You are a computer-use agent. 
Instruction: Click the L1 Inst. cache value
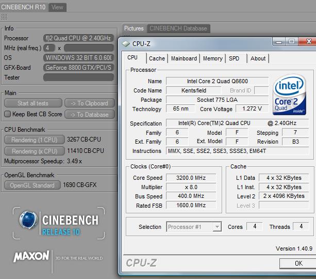coord(284,187)
